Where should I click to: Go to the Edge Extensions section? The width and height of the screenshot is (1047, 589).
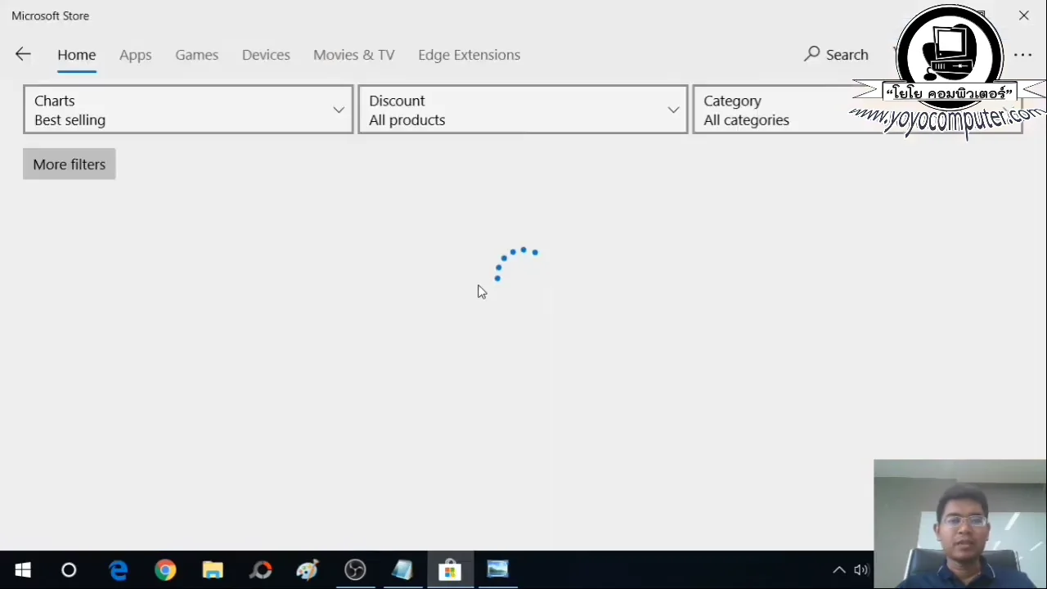[x=469, y=55]
